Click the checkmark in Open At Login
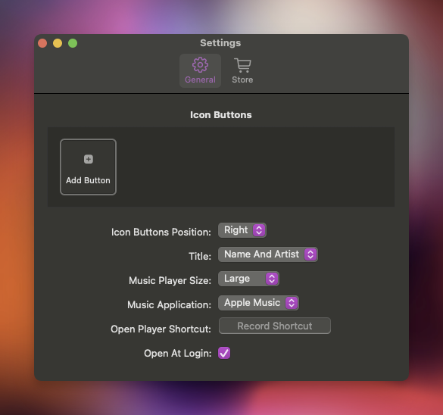The height and width of the screenshot is (415, 443). click(224, 353)
